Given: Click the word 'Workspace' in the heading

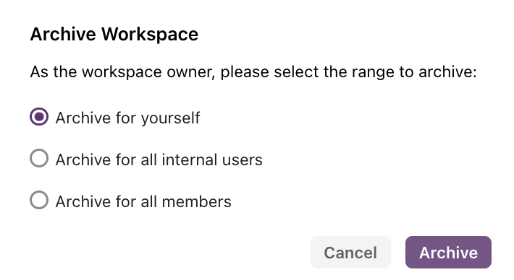Looking at the screenshot, I should tap(150, 34).
